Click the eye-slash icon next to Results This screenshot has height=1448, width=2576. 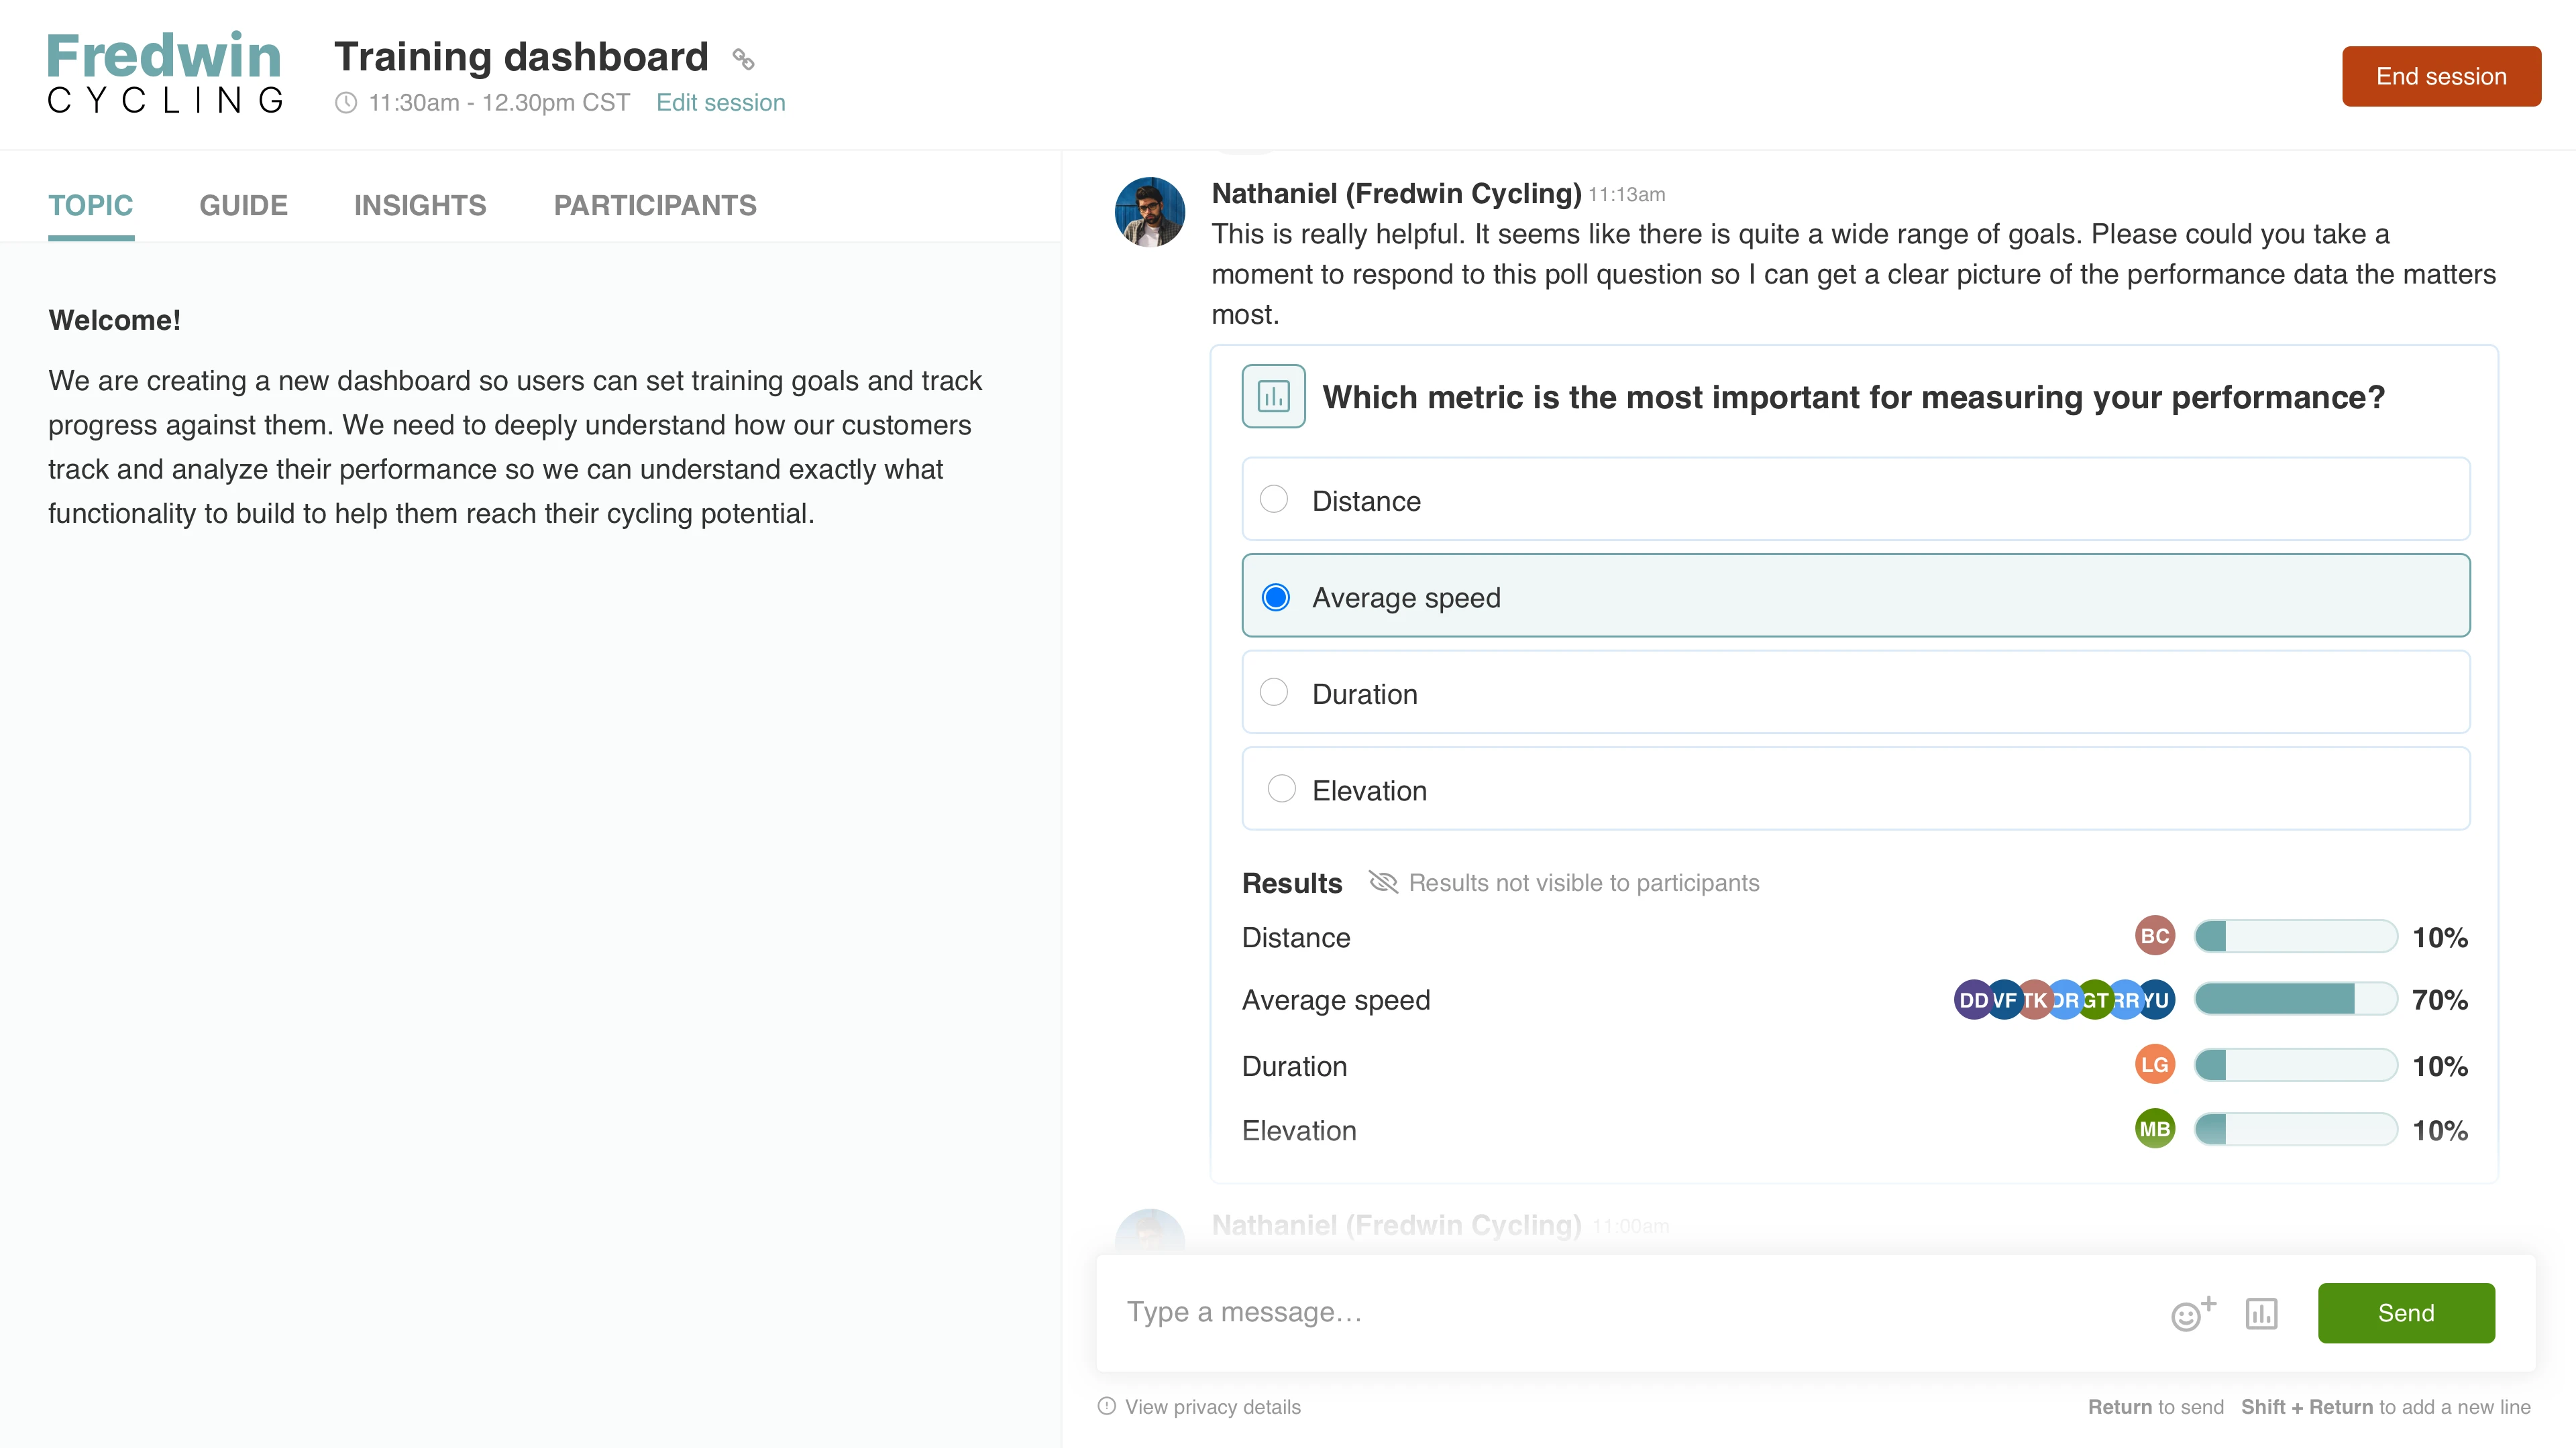pos(1384,882)
